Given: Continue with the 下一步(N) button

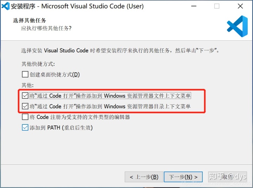Looking at the screenshot, I should coord(183,177).
